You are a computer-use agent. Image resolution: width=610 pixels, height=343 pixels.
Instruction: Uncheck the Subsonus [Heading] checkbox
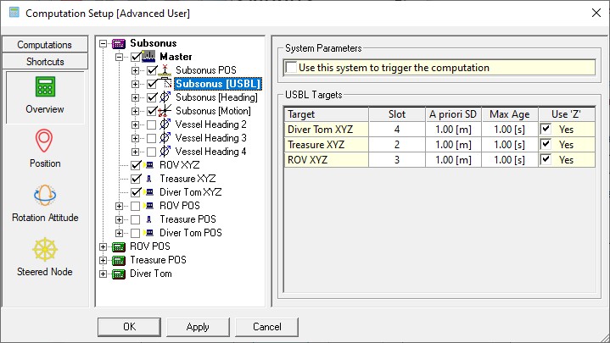point(152,97)
